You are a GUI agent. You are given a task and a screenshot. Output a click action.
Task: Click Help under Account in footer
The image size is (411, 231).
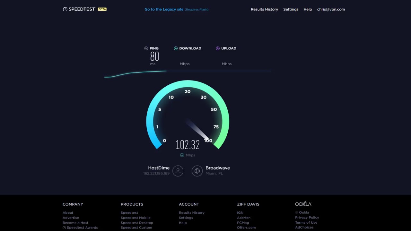pos(183,223)
